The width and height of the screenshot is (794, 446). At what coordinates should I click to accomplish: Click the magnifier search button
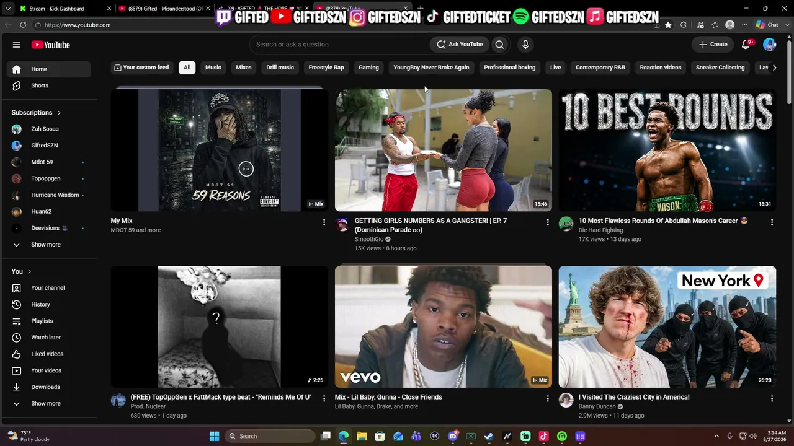(499, 45)
